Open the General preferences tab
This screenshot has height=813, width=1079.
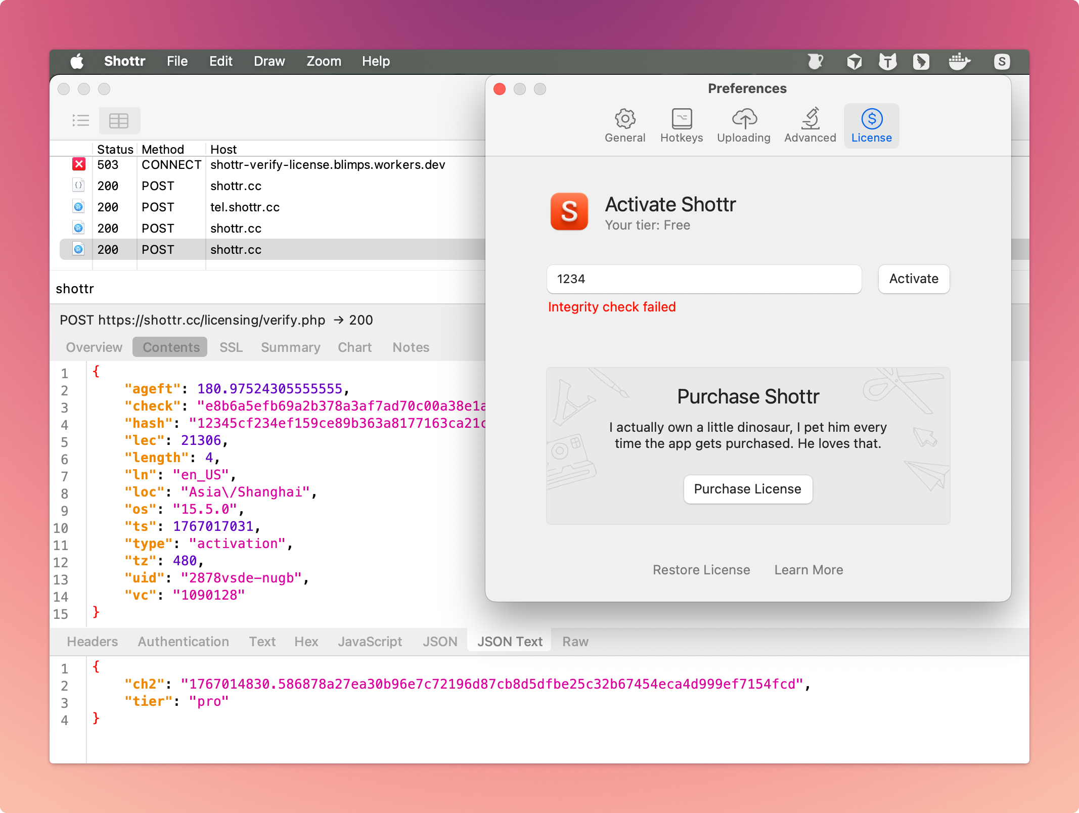pos(625,126)
